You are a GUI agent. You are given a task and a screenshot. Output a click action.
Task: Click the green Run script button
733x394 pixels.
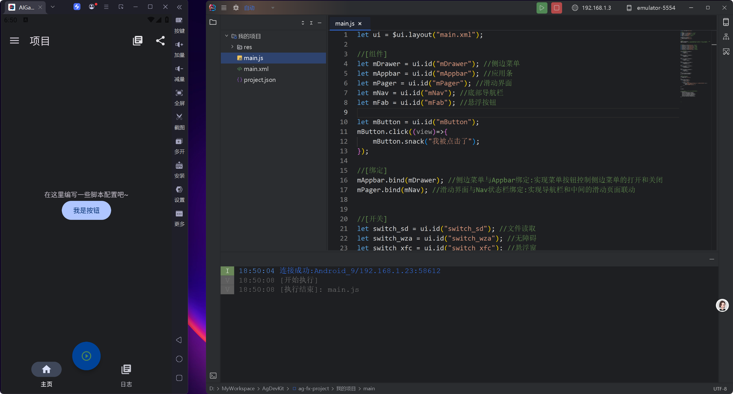(x=542, y=8)
